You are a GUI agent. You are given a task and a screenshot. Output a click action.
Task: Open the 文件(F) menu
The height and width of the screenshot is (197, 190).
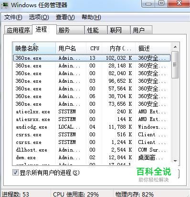click(13, 17)
